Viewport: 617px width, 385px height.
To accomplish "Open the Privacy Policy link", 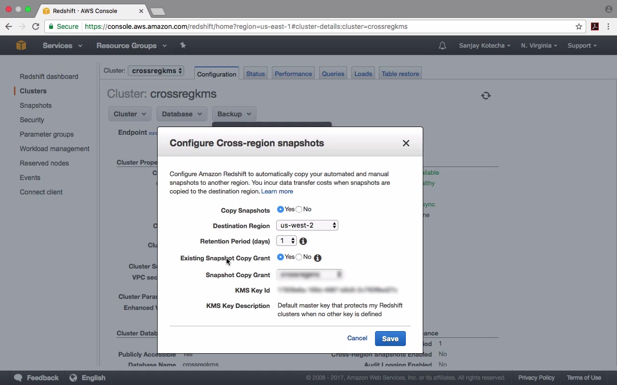I will point(537,378).
